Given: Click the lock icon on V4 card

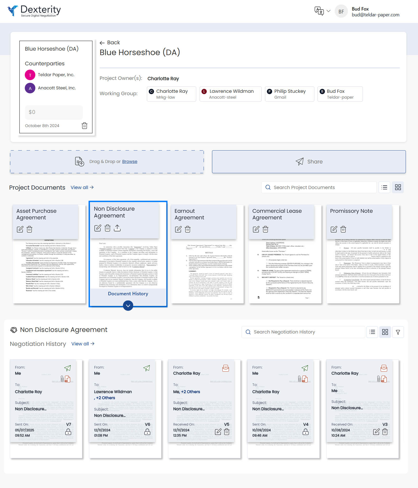Looking at the screenshot, I should click(306, 432).
